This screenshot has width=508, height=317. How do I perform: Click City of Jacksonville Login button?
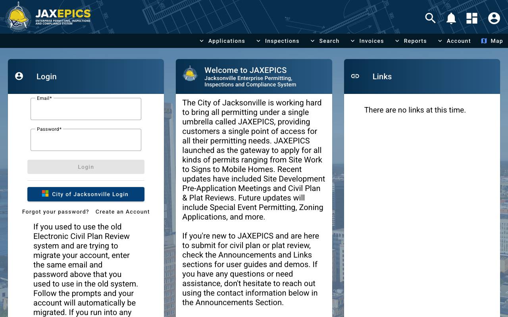[86, 194]
